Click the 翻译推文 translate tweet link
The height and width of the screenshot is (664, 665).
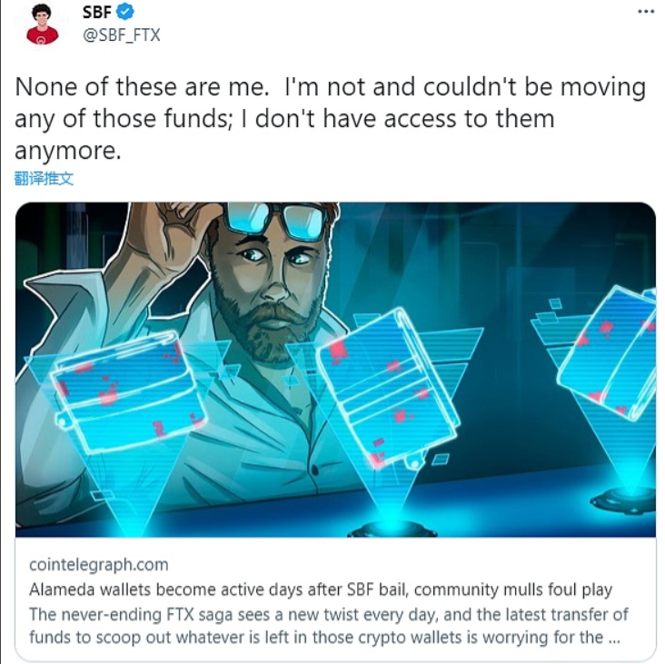[44, 179]
